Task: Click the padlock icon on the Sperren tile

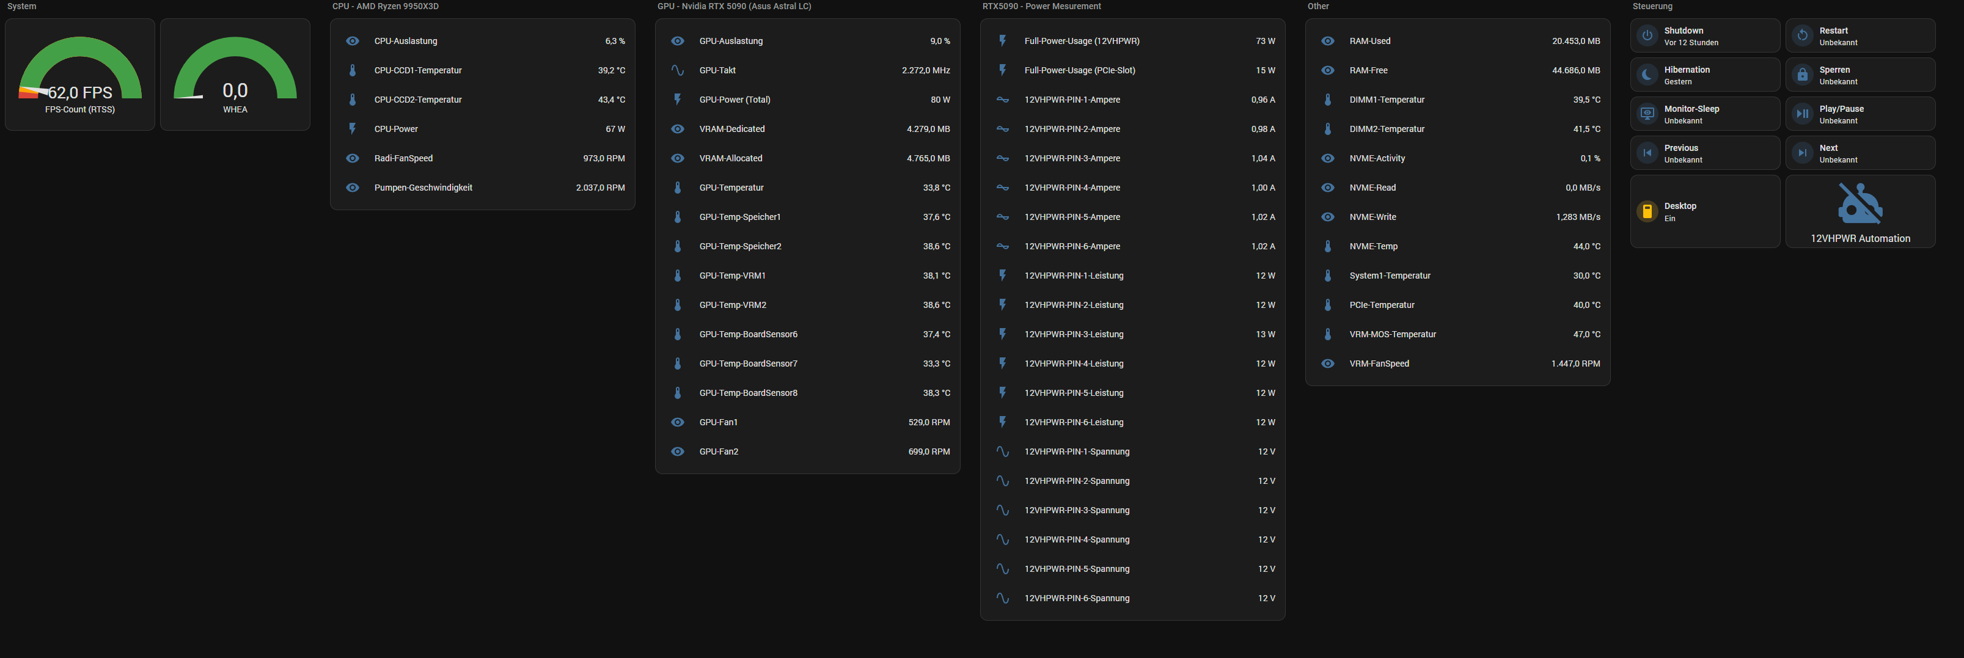Action: point(1802,75)
